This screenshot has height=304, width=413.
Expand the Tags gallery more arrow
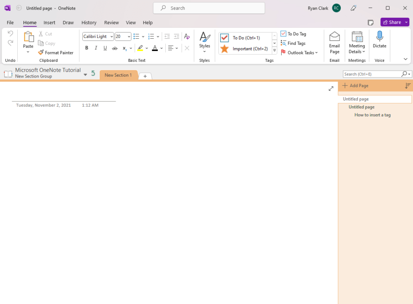(274, 50)
